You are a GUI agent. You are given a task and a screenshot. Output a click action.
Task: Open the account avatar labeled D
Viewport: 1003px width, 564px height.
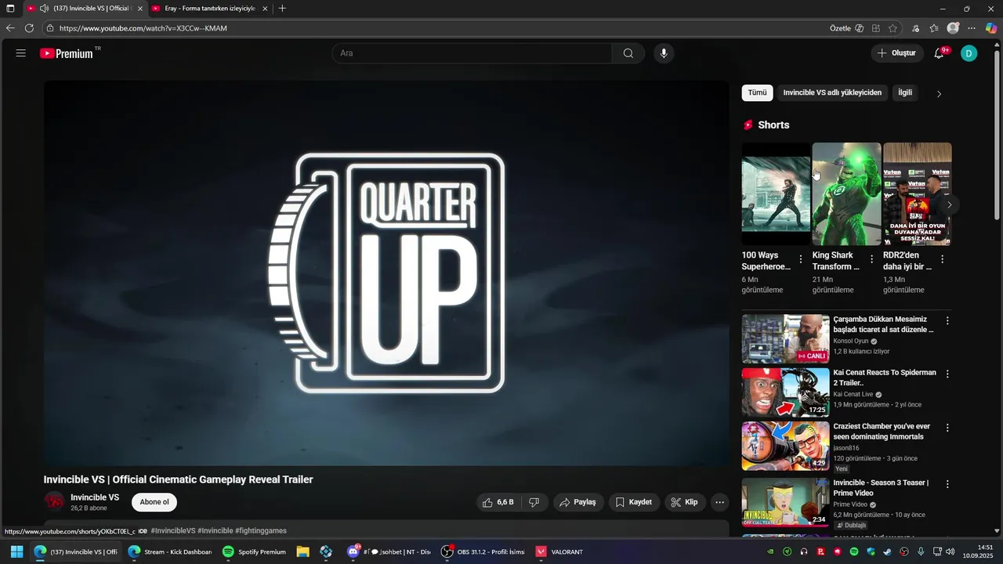[969, 53]
